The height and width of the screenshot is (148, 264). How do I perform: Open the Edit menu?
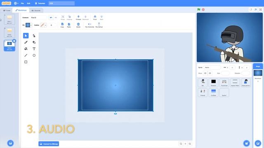point(28,3)
